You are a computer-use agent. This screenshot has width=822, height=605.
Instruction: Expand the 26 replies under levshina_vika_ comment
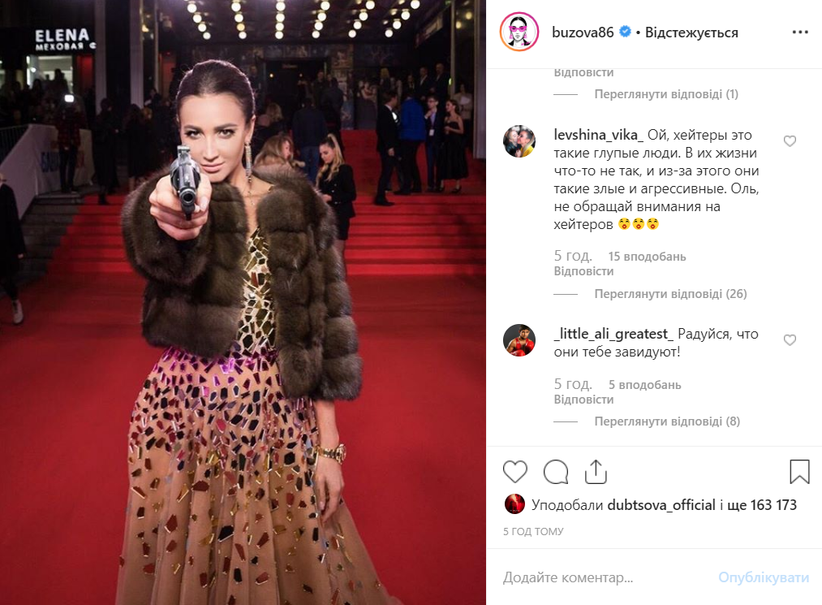click(670, 294)
